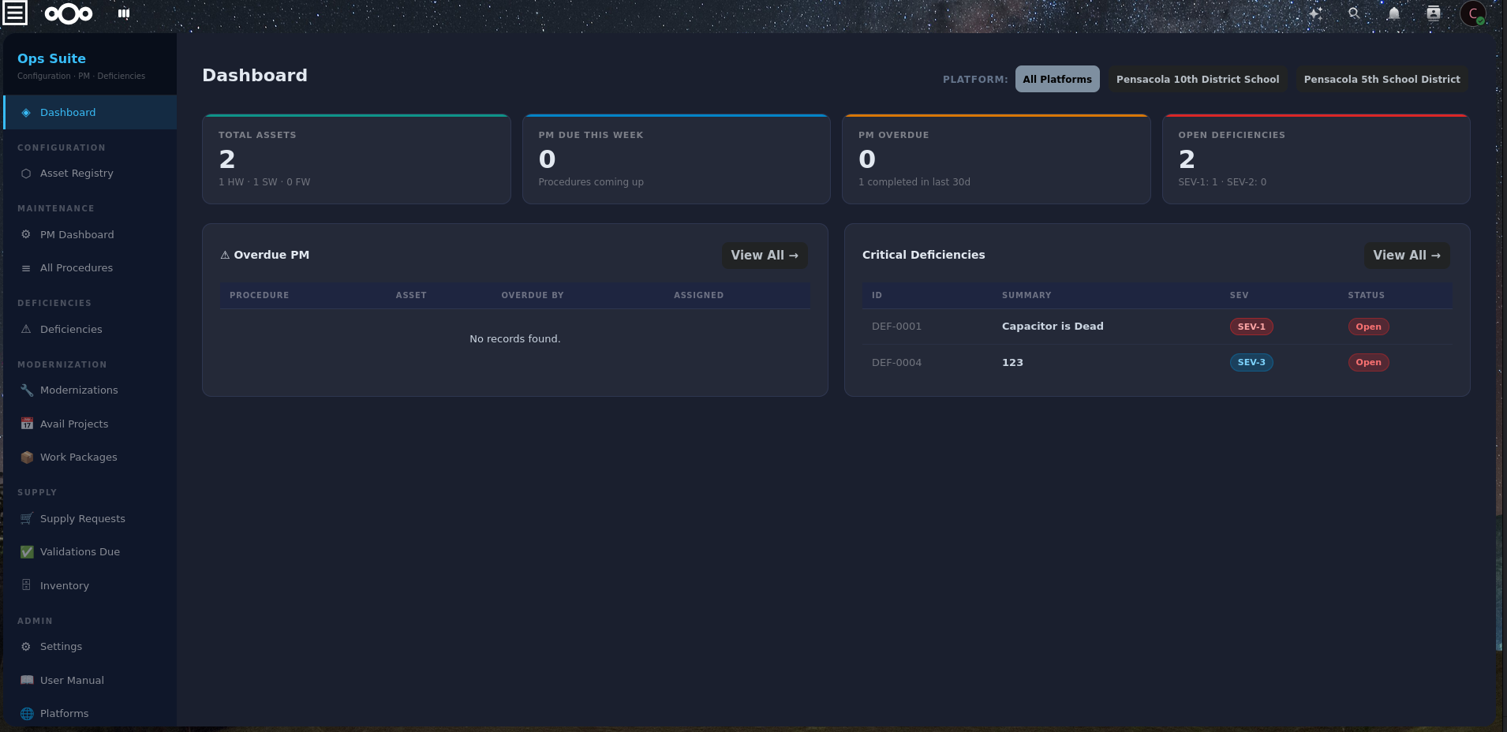Screen dimensions: 1507x732
Task: Click the Modernizations wrench icon
Action: tap(27, 390)
